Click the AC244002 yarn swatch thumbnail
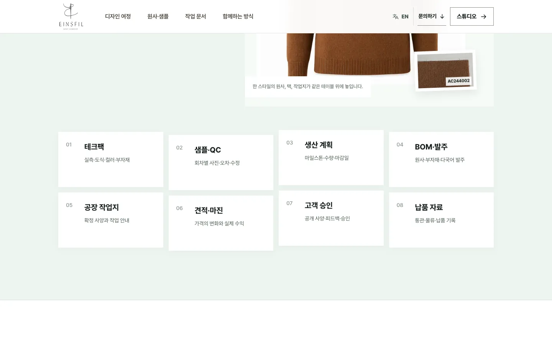Image resolution: width=552 pixels, height=345 pixels. pos(445,71)
